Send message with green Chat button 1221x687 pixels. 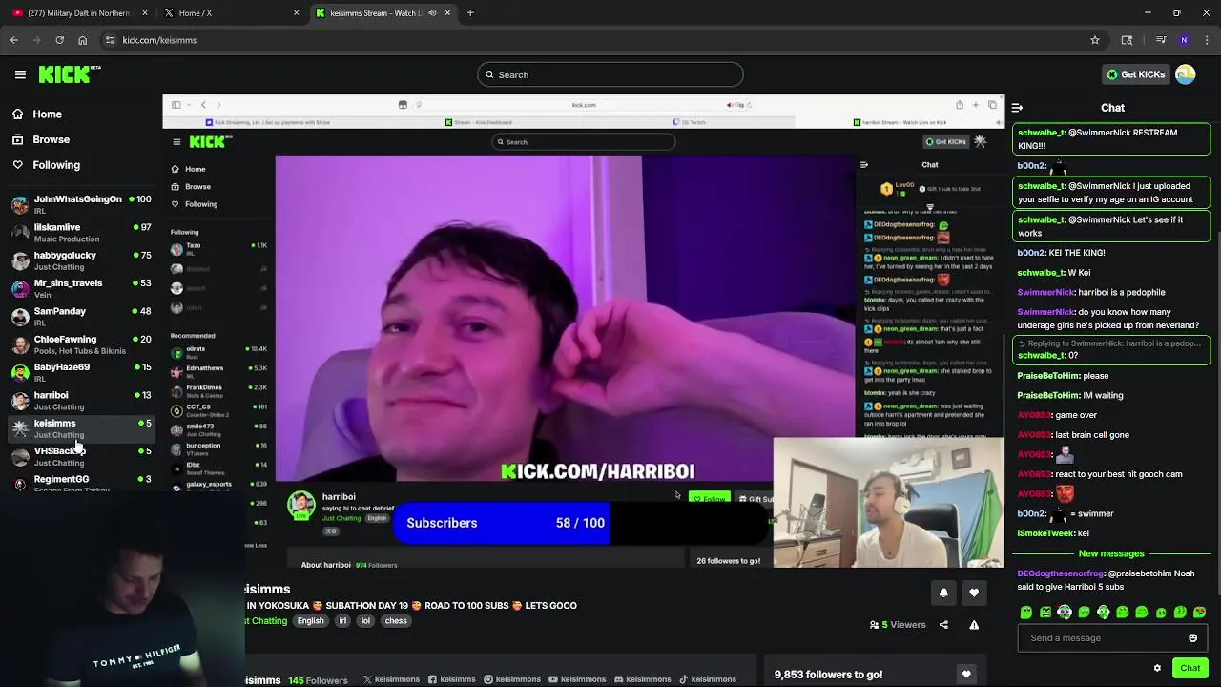click(1190, 668)
